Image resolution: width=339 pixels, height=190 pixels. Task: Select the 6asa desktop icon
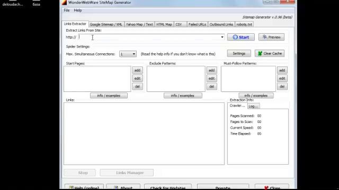coord(37,3)
